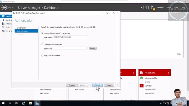Click the Dashboard grid icon in sidebar
Image resolution: width=189 pixels, height=106 pixels.
click(3, 16)
